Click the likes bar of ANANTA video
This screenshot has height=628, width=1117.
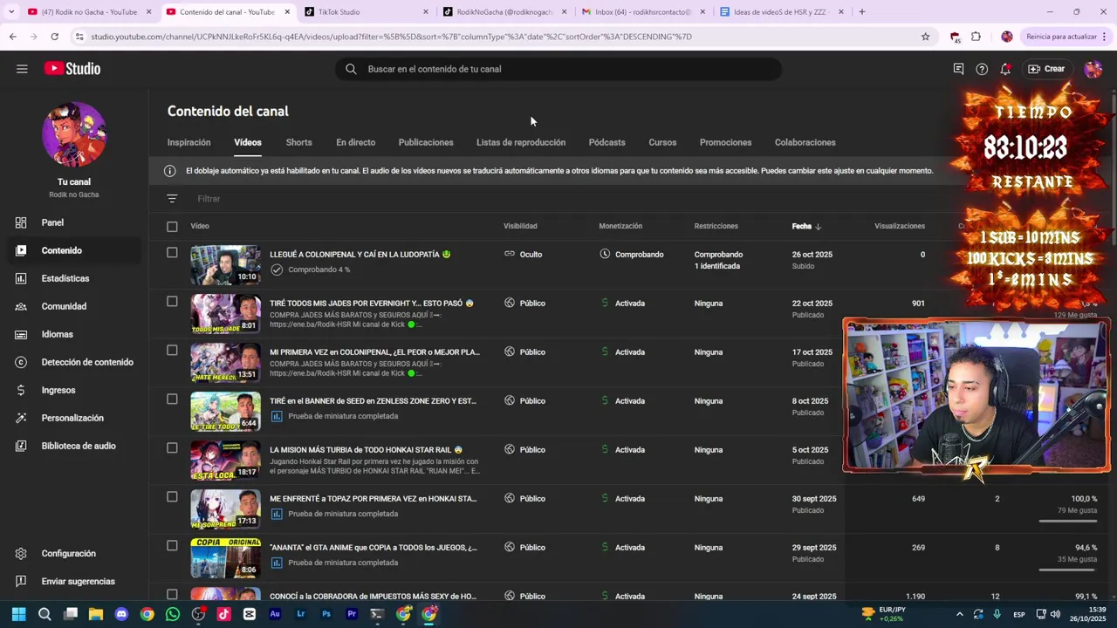click(x=1068, y=570)
